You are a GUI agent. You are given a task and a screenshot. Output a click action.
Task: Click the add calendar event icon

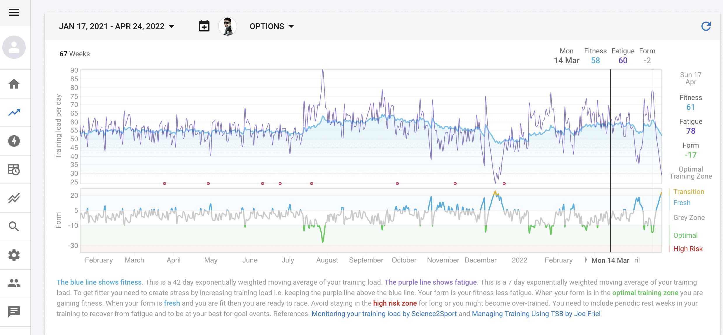[x=204, y=26]
